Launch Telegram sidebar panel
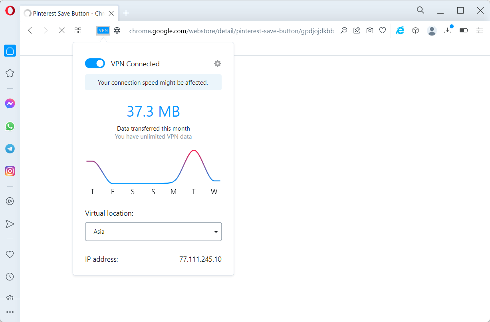 point(10,149)
